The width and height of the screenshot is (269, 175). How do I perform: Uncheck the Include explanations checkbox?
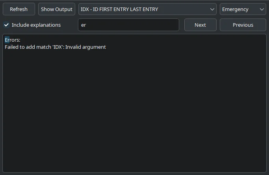click(x=7, y=25)
